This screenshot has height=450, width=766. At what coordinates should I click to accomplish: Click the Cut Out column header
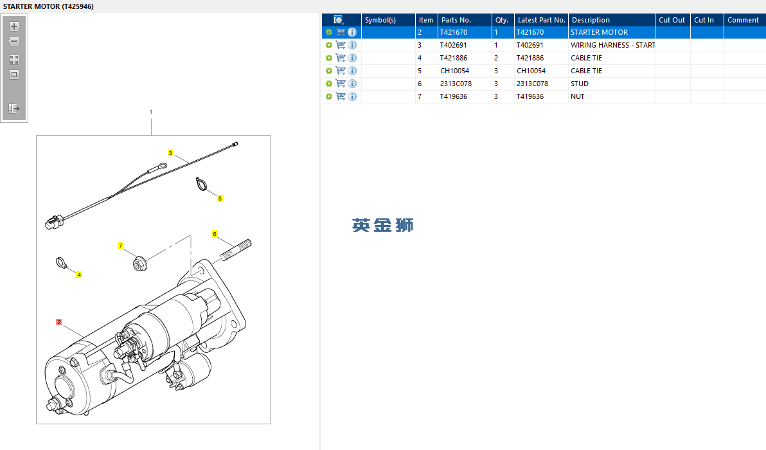click(673, 20)
